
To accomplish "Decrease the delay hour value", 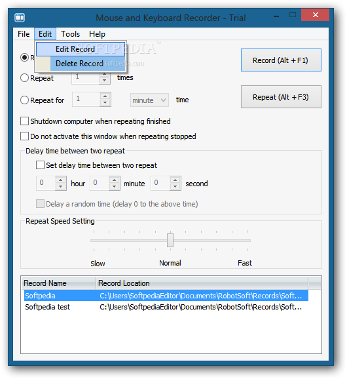I will click(x=61, y=187).
